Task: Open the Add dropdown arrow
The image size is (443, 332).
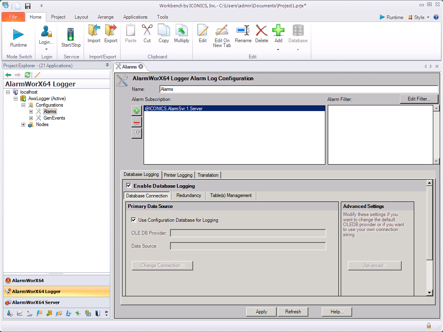Action: pyautogui.click(x=278, y=49)
